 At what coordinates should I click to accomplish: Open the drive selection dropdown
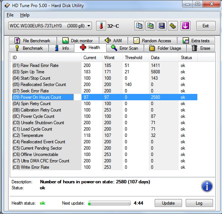tap(50, 26)
